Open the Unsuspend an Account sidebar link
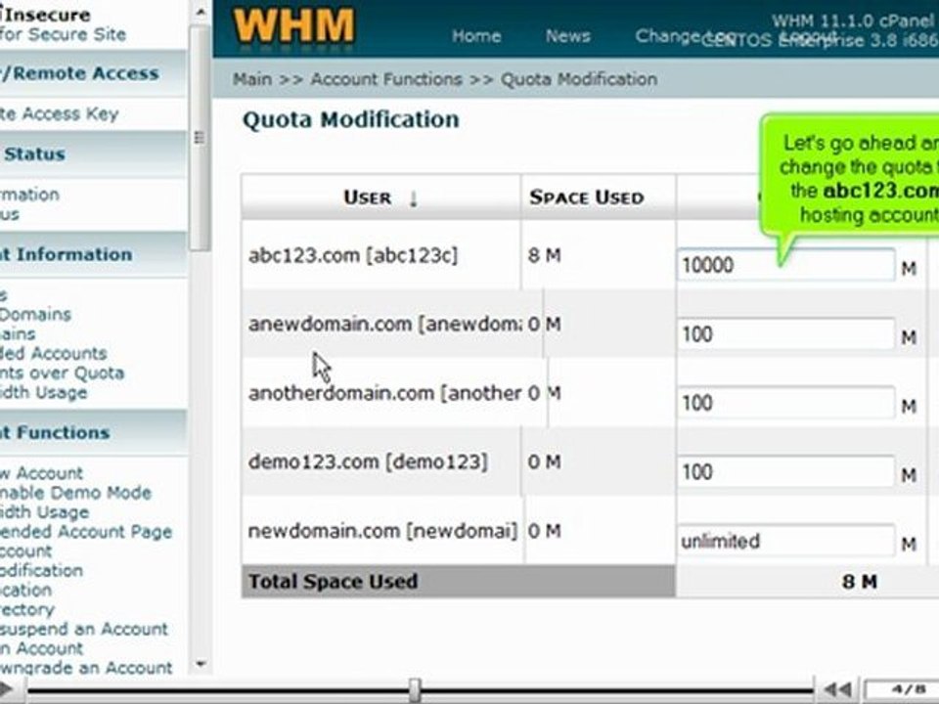The width and height of the screenshot is (939, 704). [84, 629]
